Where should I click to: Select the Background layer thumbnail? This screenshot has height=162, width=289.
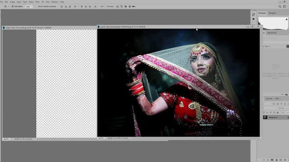pos(265,117)
